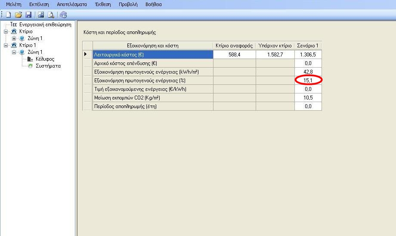396x236 pixels.
Task: Open the Βοήθεια menu
Action: pos(153,4)
